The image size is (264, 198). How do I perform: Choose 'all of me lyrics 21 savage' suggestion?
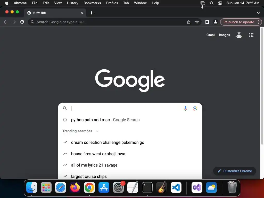pos(130,165)
